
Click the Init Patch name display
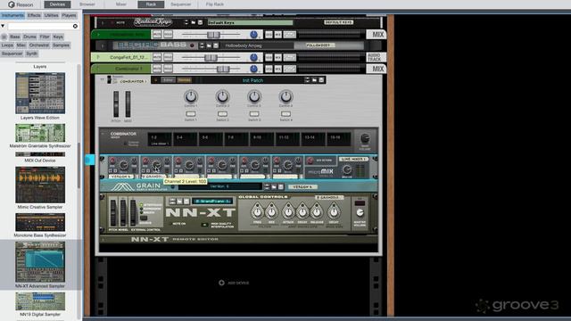252,80
